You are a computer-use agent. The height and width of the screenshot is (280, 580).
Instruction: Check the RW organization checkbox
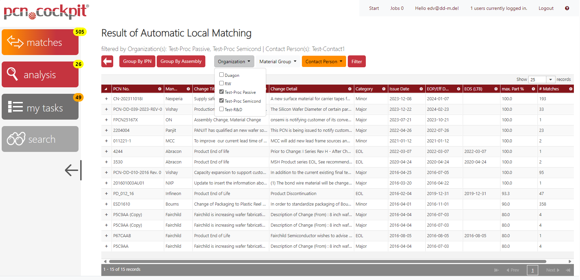221,83
